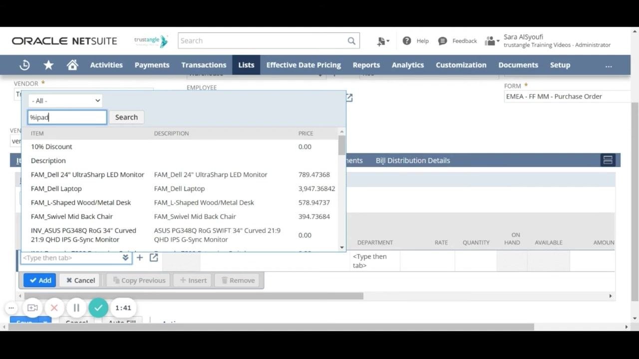639x359 pixels.
Task: Click the QUANTITY column header
Action: (x=476, y=242)
